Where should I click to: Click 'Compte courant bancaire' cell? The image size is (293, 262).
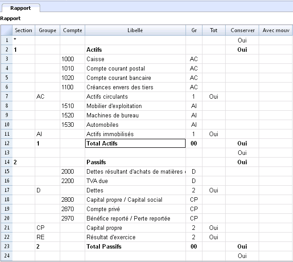[135, 78]
